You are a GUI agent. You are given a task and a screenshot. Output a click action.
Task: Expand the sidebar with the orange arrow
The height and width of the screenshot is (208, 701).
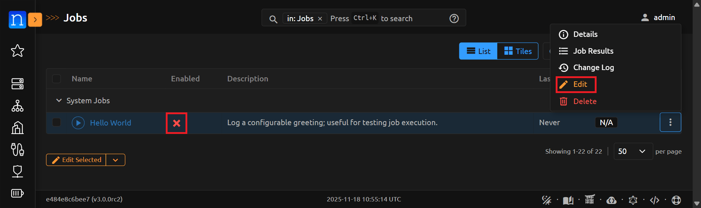35,19
